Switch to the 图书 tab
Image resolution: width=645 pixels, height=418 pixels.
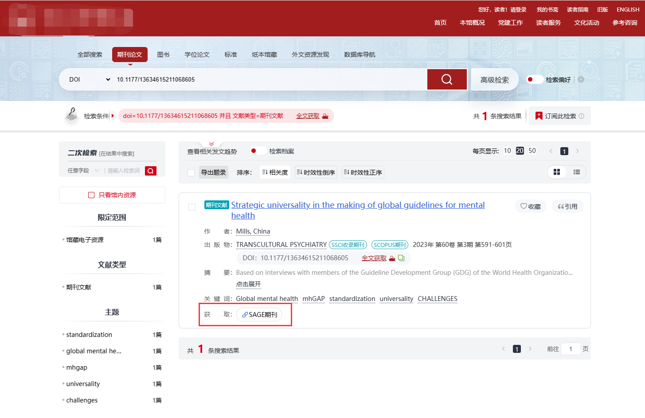(x=163, y=55)
